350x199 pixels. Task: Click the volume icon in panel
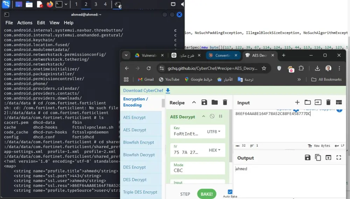(x=182, y=4)
